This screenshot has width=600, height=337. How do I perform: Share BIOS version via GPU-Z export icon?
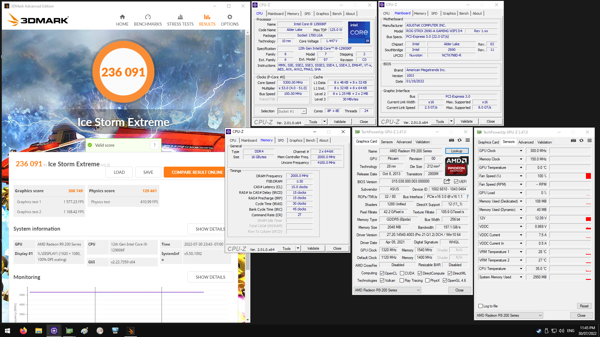(x=447, y=181)
